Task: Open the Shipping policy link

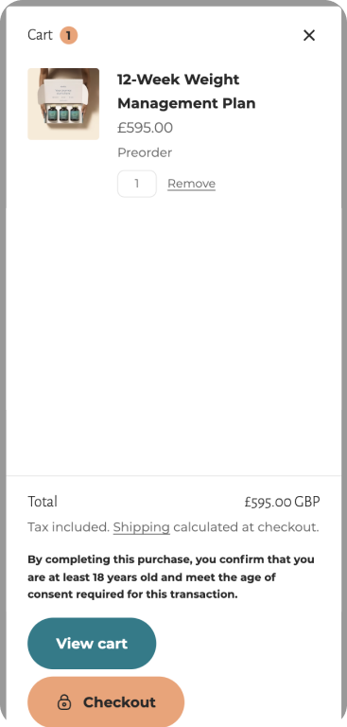Action: point(141,527)
